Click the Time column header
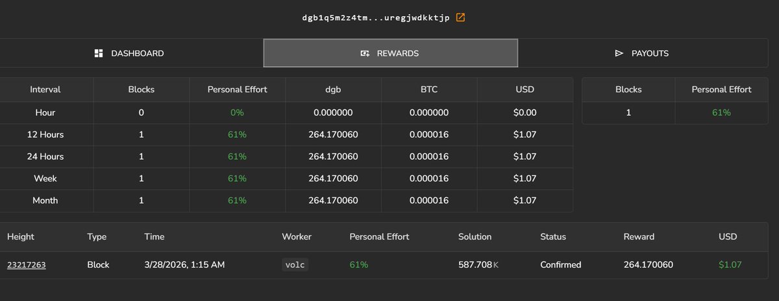The width and height of the screenshot is (779, 301). [x=155, y=237]
